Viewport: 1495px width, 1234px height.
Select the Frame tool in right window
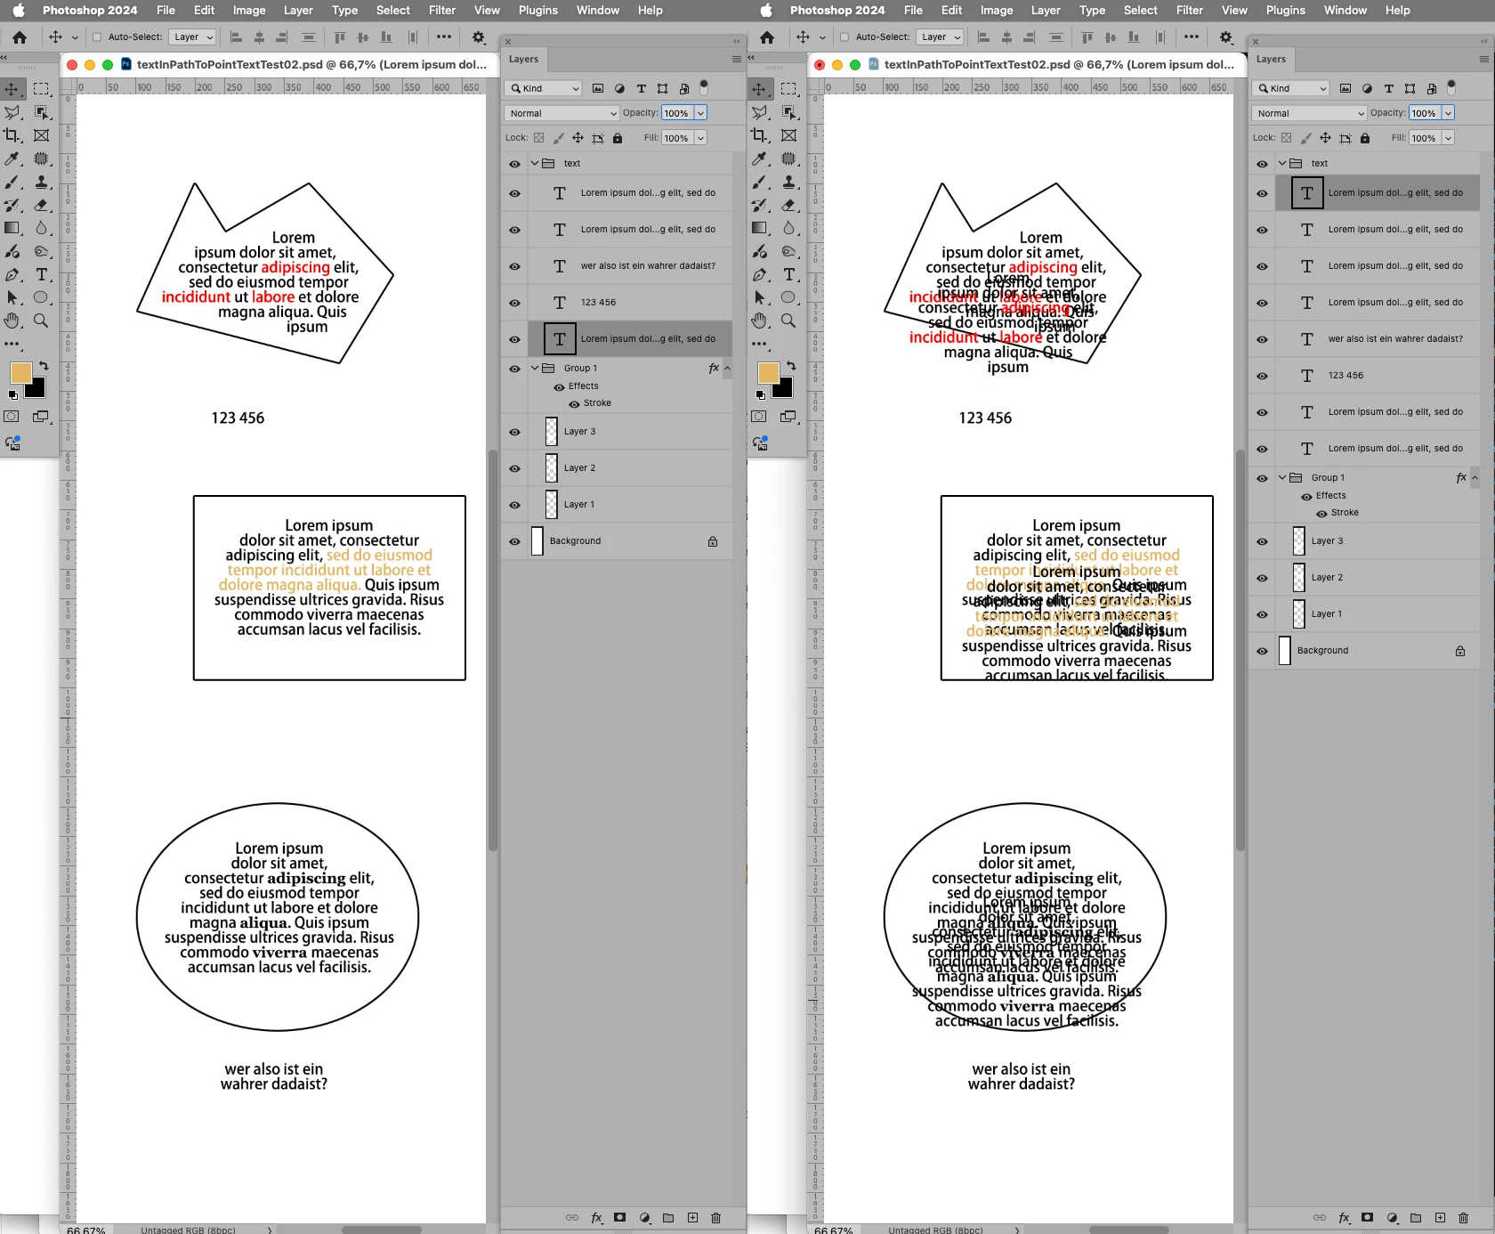(788, 135)
